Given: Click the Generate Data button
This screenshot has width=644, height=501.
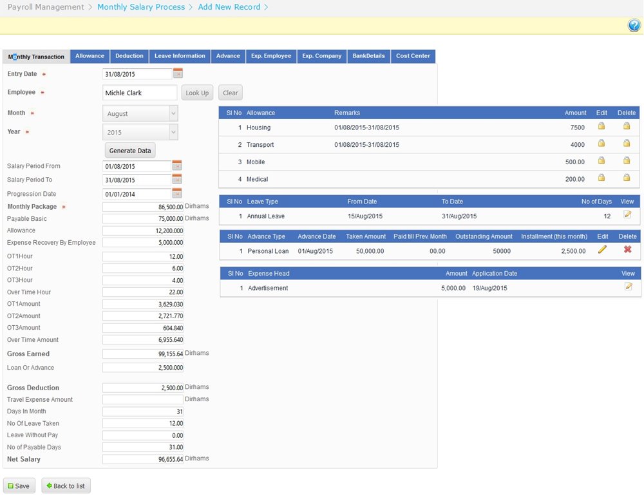Looking at the screenshot, I should pyautogui.click(x=130, y=151).
